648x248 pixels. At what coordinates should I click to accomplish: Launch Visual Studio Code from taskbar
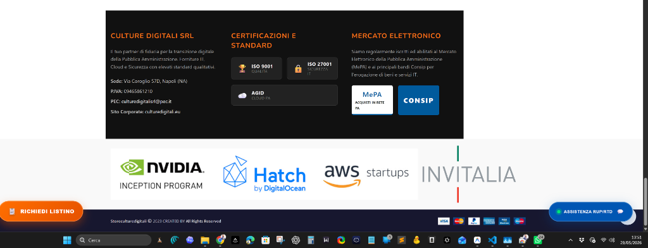tap(492, 240)
